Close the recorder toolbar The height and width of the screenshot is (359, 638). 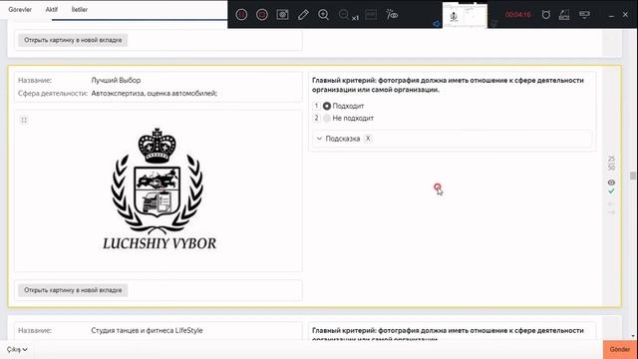[625, 15]
